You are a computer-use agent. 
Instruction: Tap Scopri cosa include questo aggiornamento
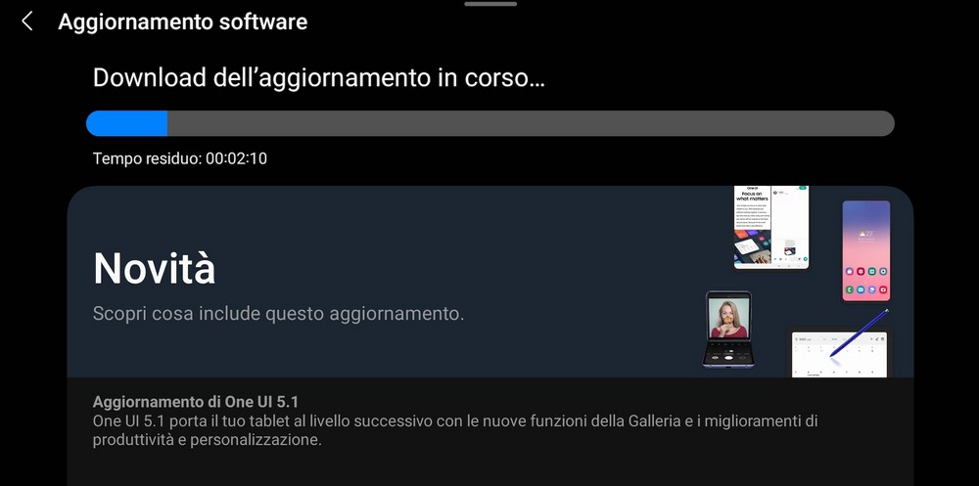[x=278, y=313]
